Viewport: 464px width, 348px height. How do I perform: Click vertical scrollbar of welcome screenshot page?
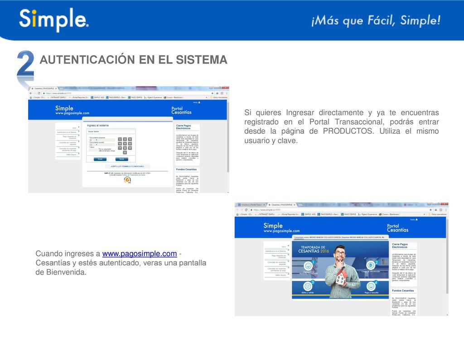[x=447, y=257]
